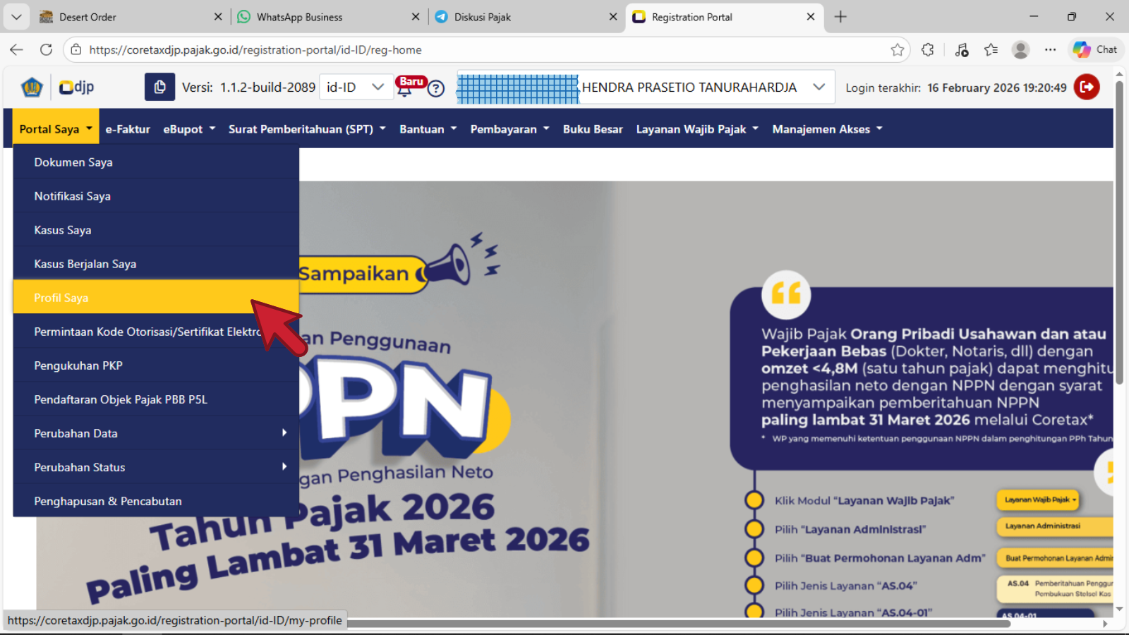Expand the Perubahan Status submenu

click(x=155, y=467)
